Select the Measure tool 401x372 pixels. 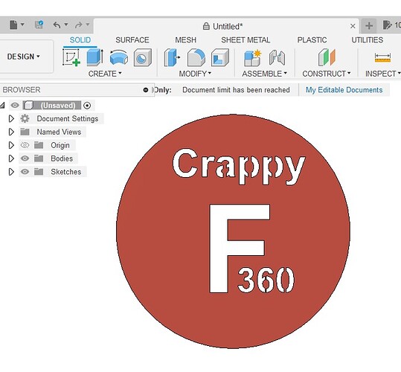[x=382, y=57]
